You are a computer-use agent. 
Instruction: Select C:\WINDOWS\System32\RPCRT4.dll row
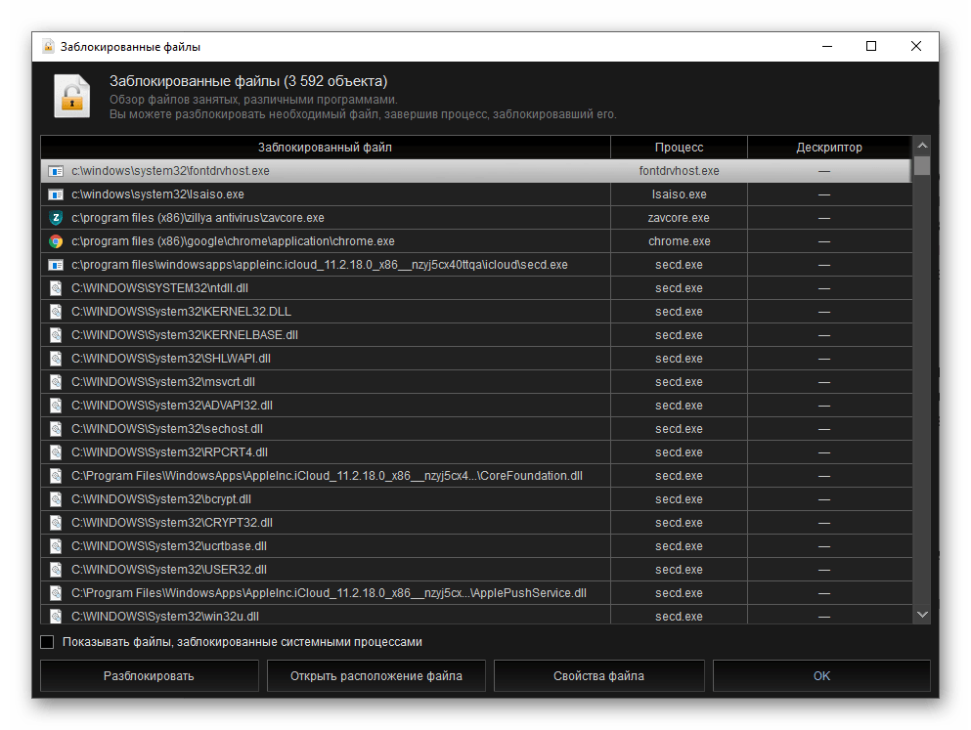click(476, 452)
